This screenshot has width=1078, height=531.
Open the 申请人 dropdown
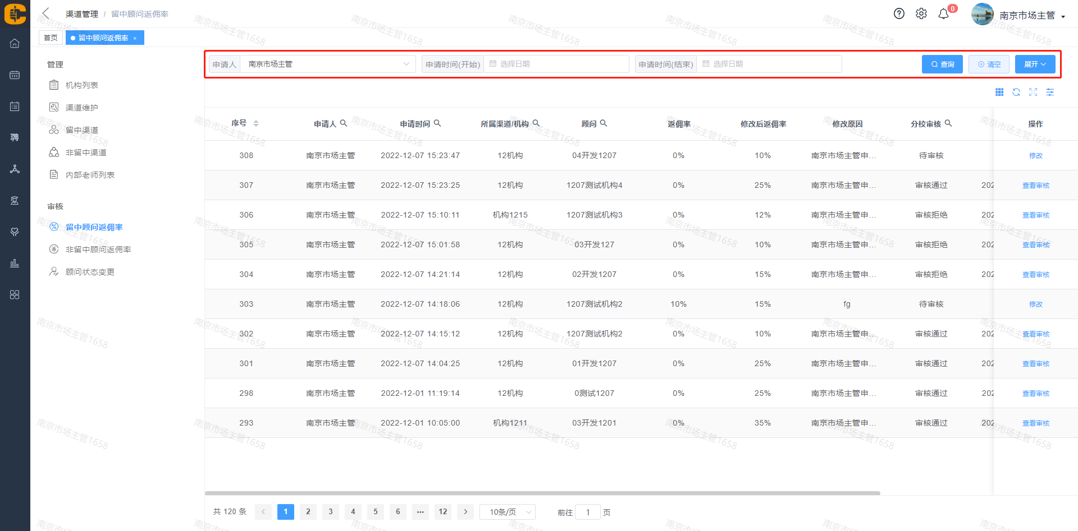tap(328, 64)
